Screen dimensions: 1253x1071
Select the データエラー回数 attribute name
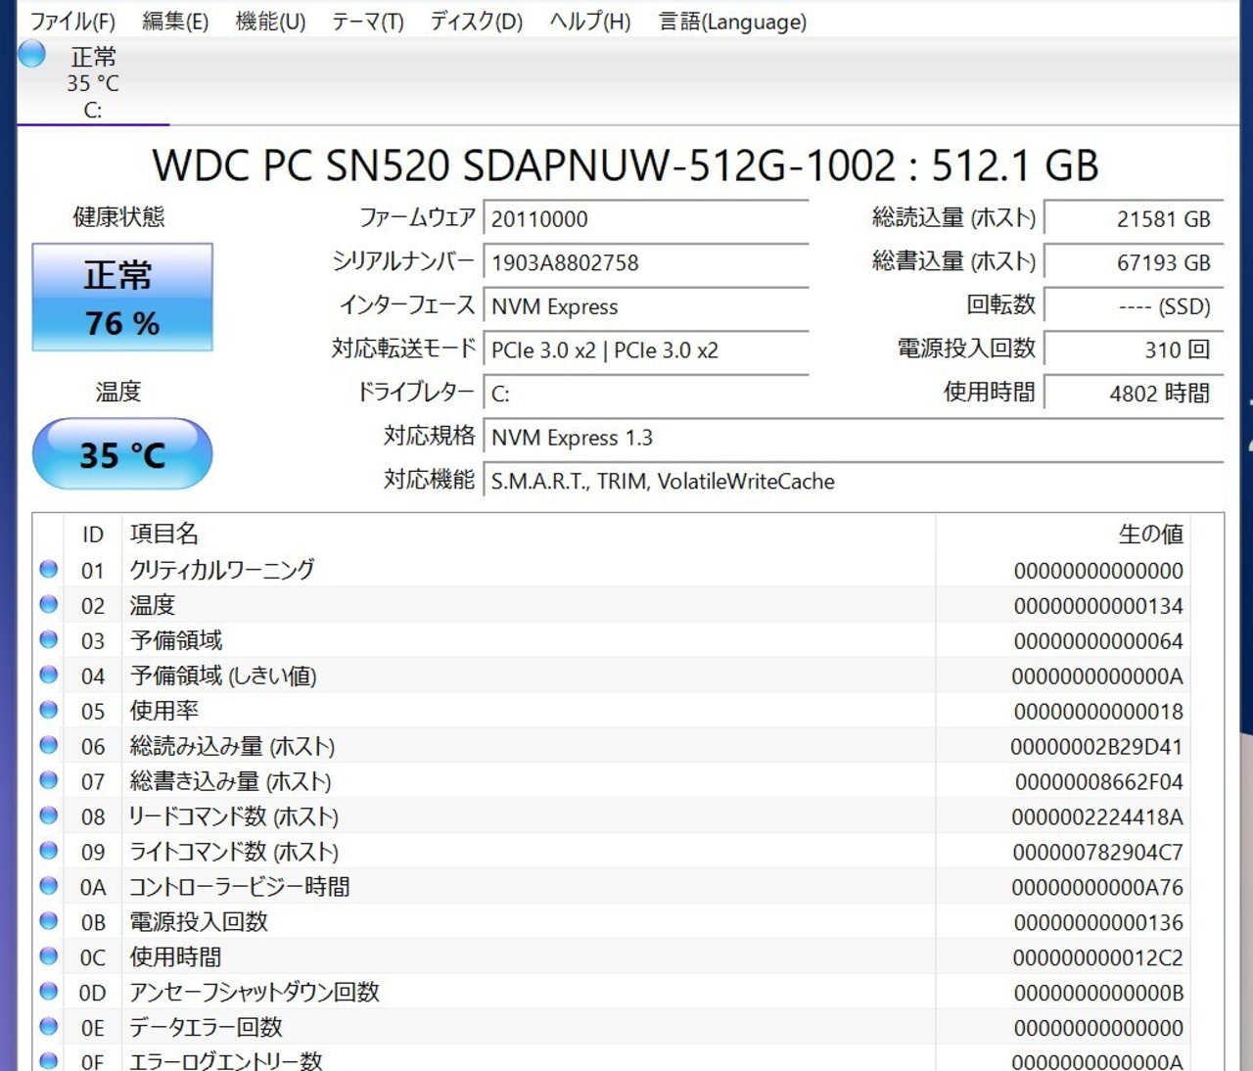pos(207,1028)
